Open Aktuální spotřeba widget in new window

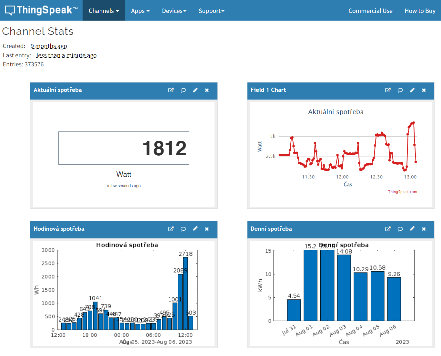[x=171, y=90]
